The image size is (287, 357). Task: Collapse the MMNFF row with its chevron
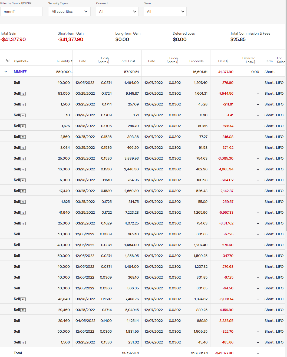coord(6,72)
